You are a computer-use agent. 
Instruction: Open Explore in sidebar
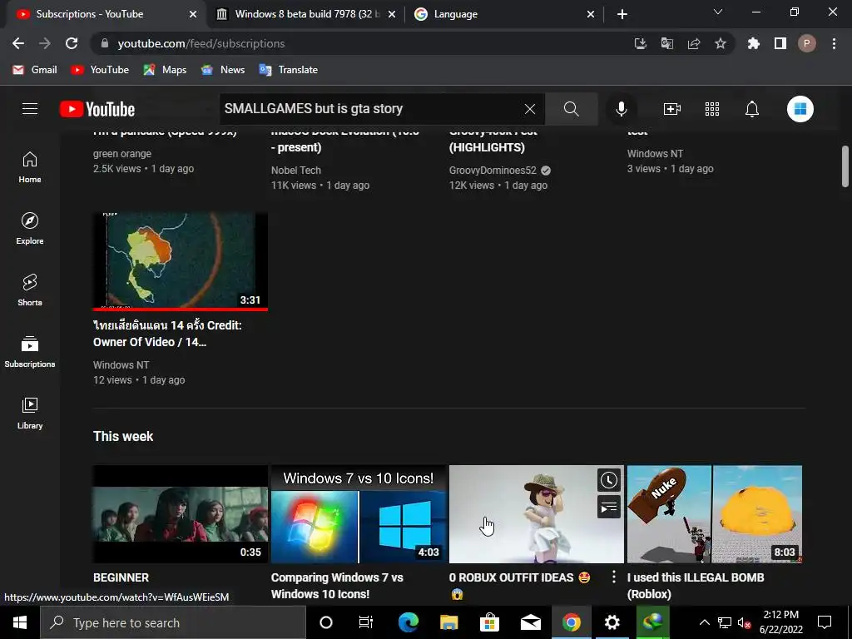[30, 229]
